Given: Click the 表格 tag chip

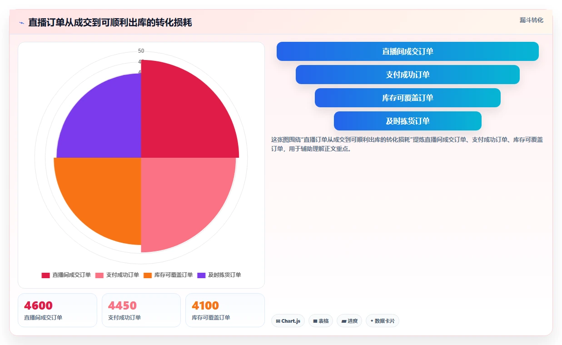Looking at the screenshot, I should point(321,321).
